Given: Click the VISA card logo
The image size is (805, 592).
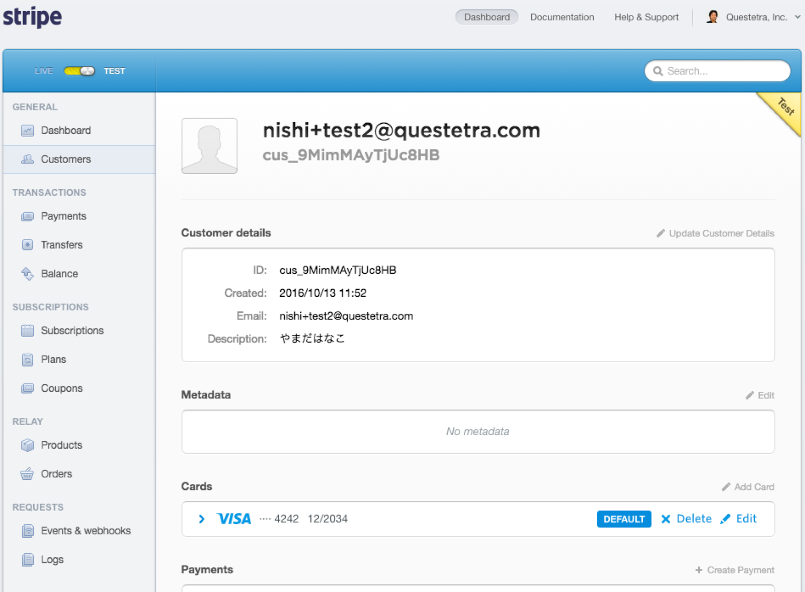Looking at the screenshot, I should (234, 519).
